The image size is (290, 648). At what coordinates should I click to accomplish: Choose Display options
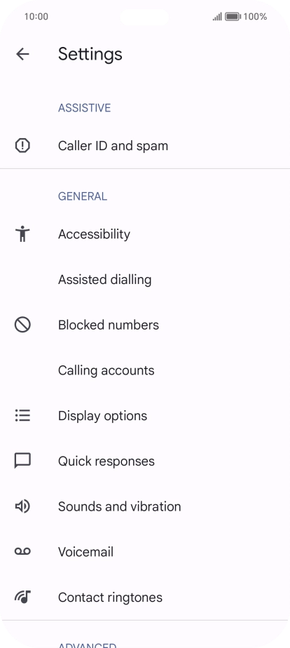coord(145,415)
